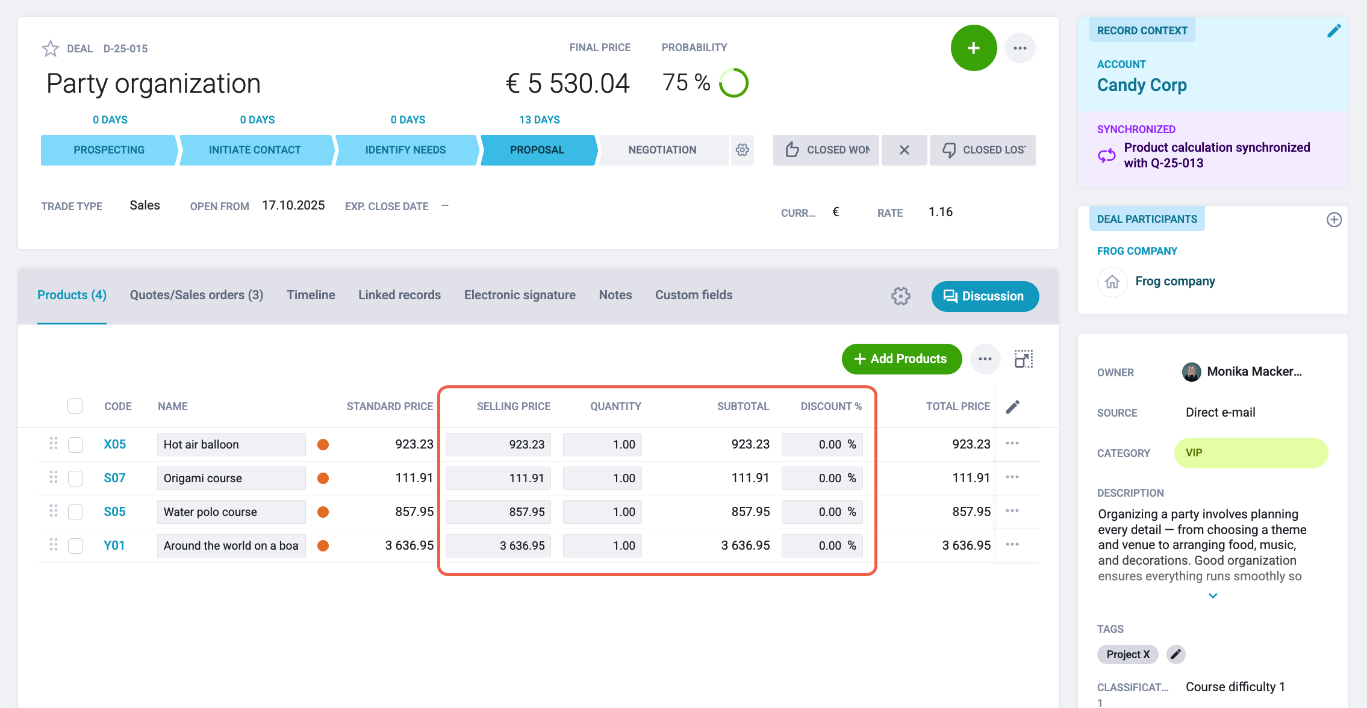This screenshot has height=708, width=1367.
Task: Set the expected close date field
Action: (x=445, y=206)
